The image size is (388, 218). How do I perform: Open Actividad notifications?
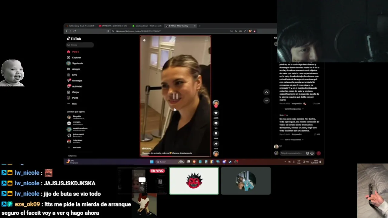(75, 86)
